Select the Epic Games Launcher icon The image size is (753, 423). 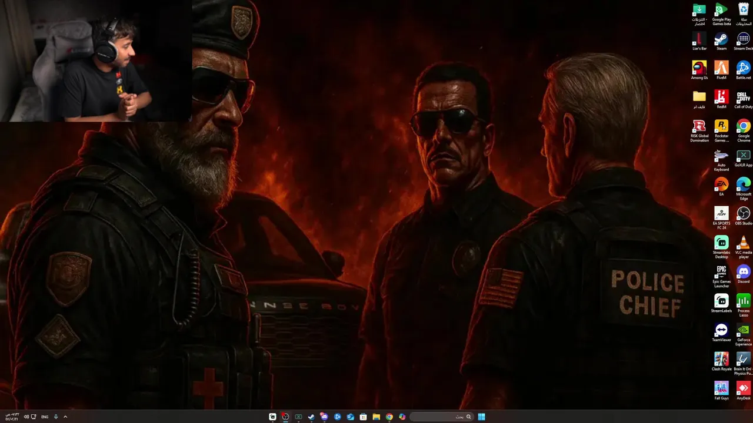pos(721,276)
